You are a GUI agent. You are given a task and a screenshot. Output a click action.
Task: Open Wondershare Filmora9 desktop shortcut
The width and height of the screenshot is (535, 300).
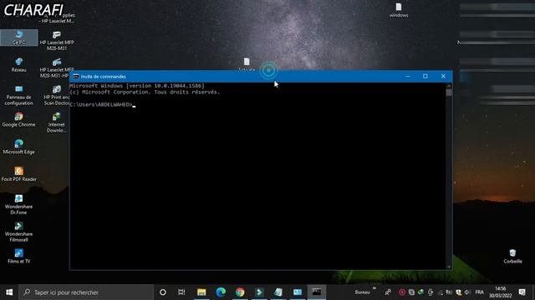click(x=18, y=232)
